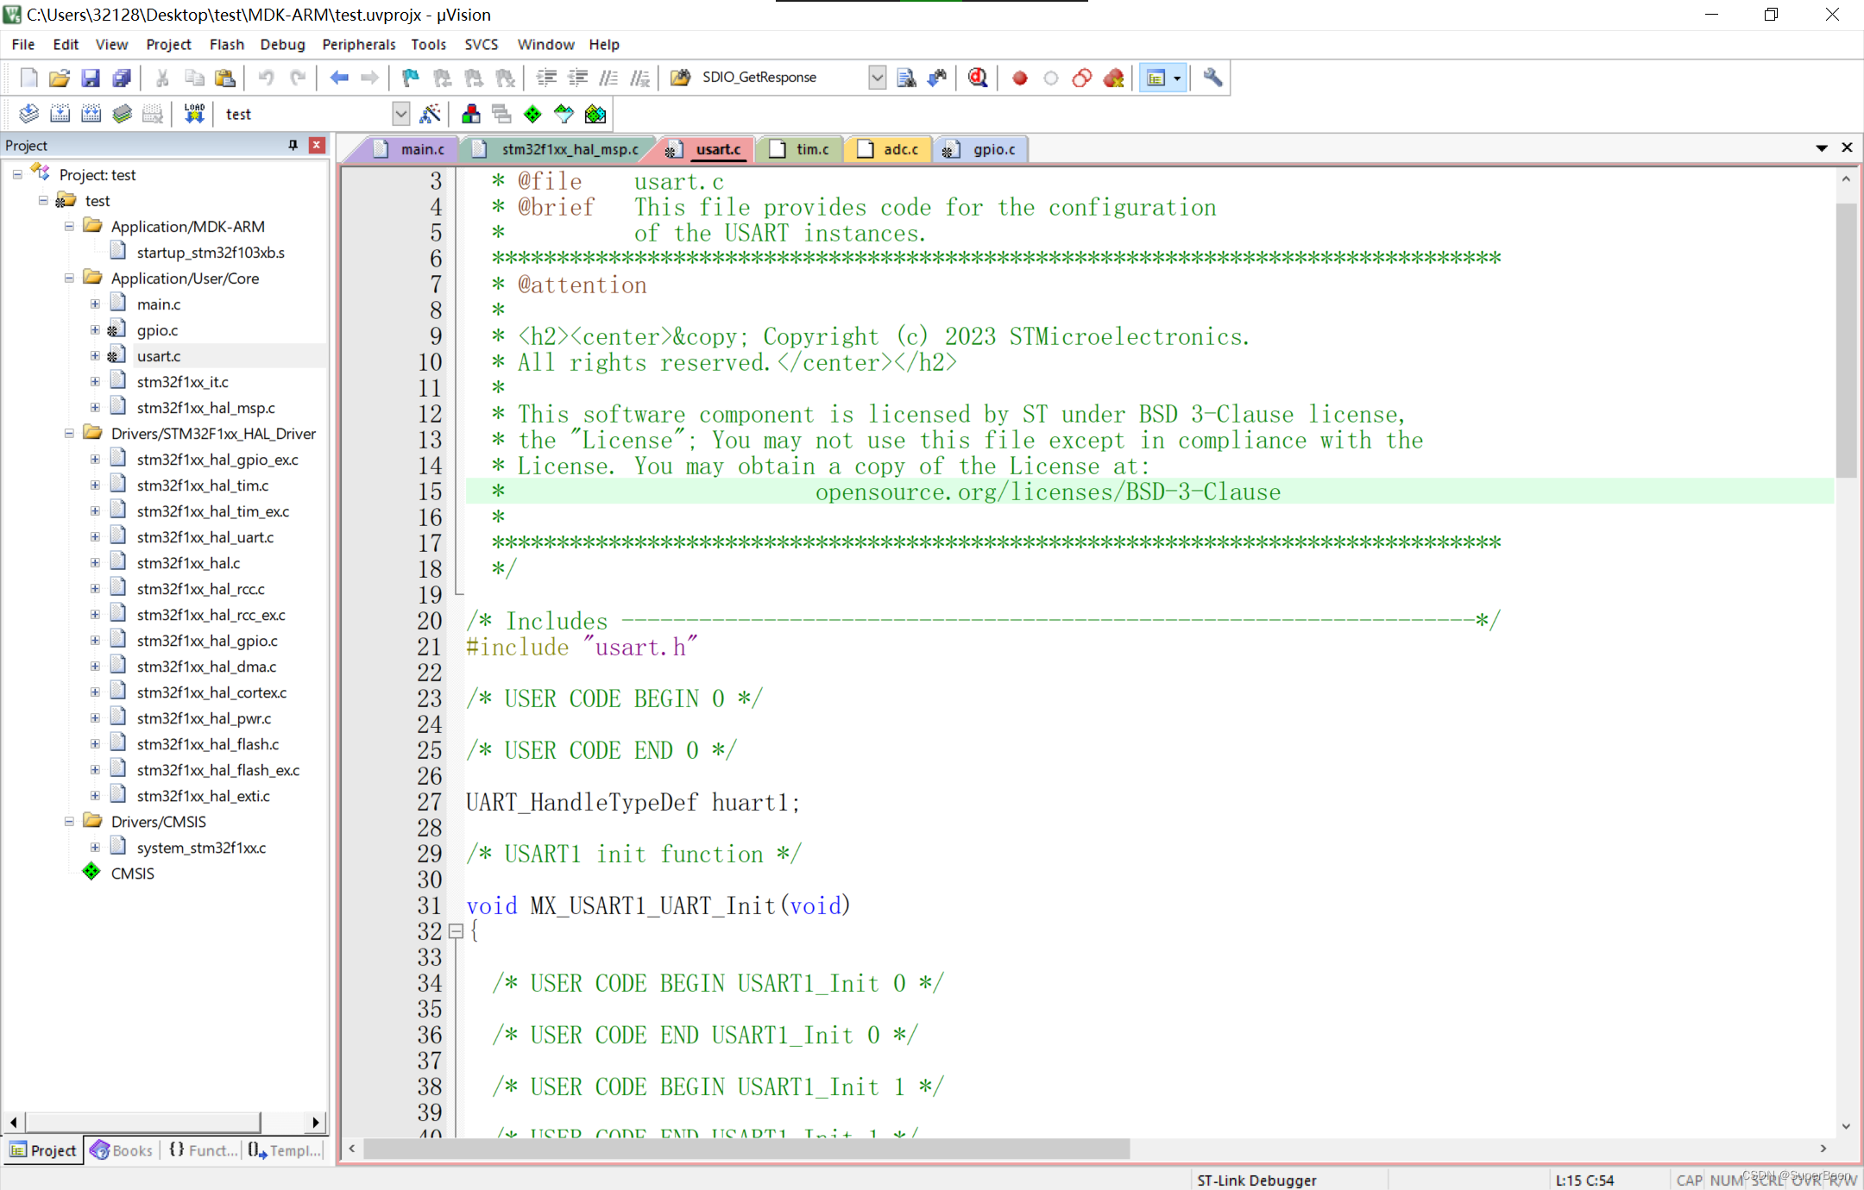
Task: Open Manage Project Items icon
Action: pyautogui.click(x=471, y=114)
